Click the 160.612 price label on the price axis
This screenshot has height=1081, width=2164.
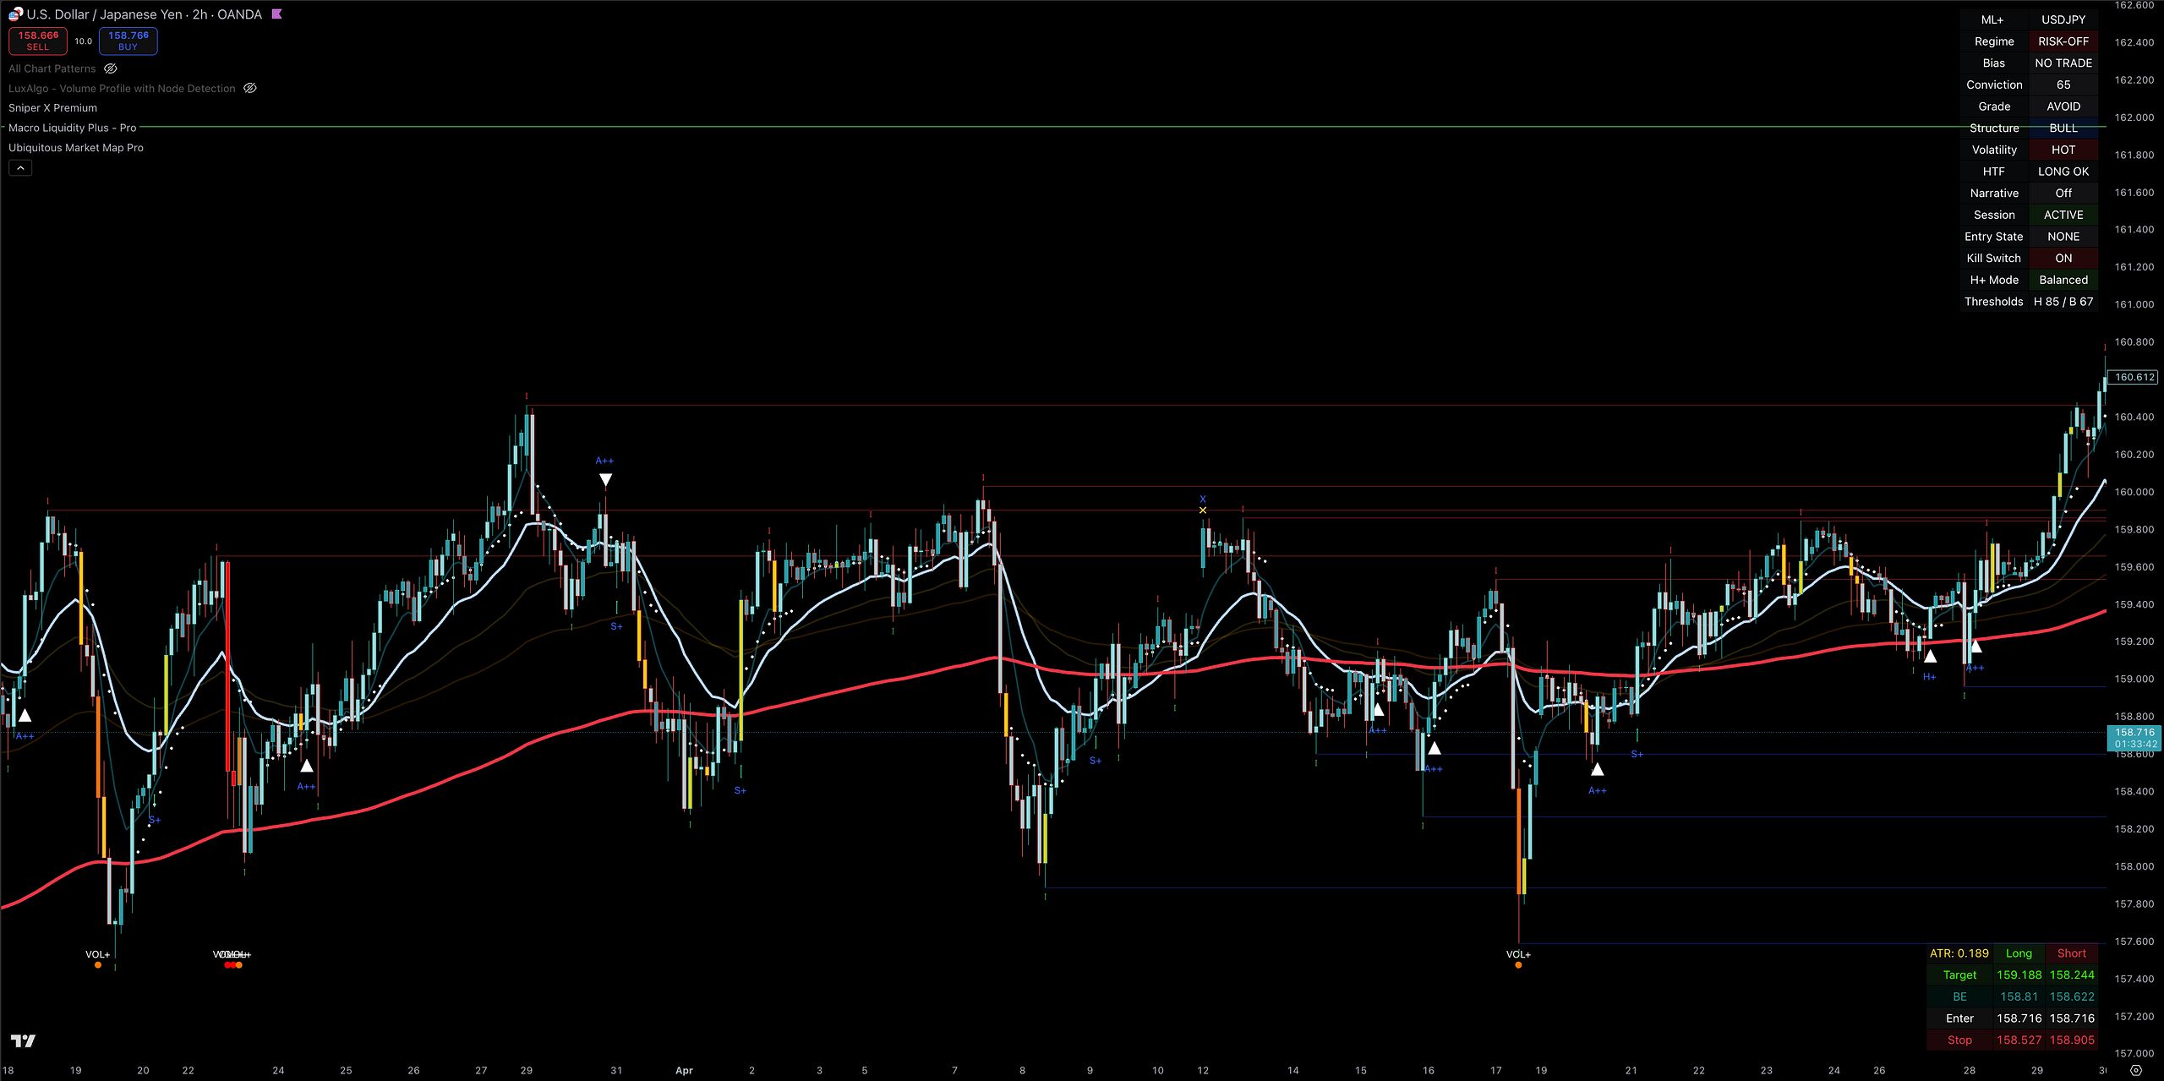[x=2134, y=377]
